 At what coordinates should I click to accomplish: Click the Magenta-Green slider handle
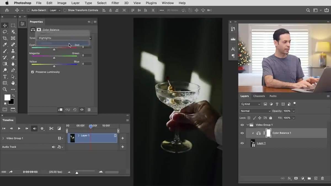pos(54,58)
